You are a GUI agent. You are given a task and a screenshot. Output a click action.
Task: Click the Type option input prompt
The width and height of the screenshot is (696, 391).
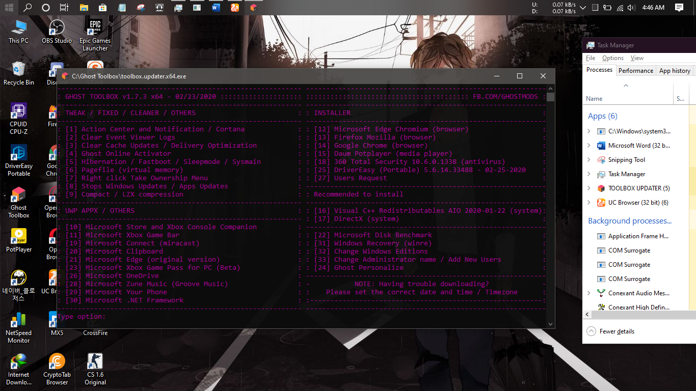pos(82,317)
